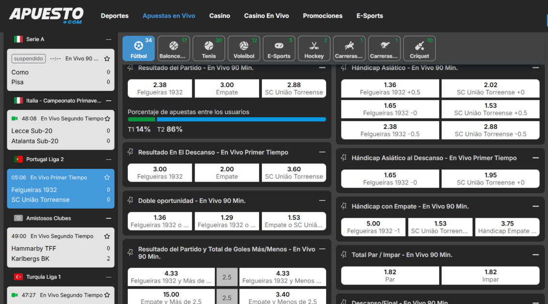Bet 1.82 on Par total
This screenshot has height=304, width=548.
(x=390, y=276)
